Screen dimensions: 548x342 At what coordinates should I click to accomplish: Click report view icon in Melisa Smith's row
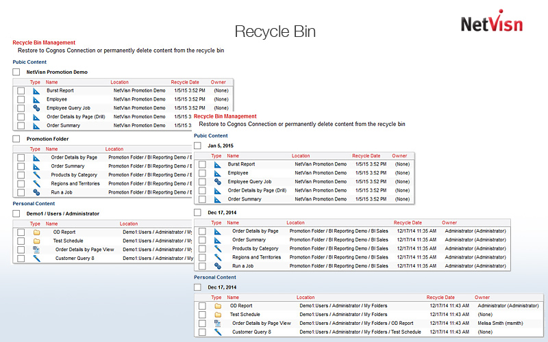click(217, 323)
